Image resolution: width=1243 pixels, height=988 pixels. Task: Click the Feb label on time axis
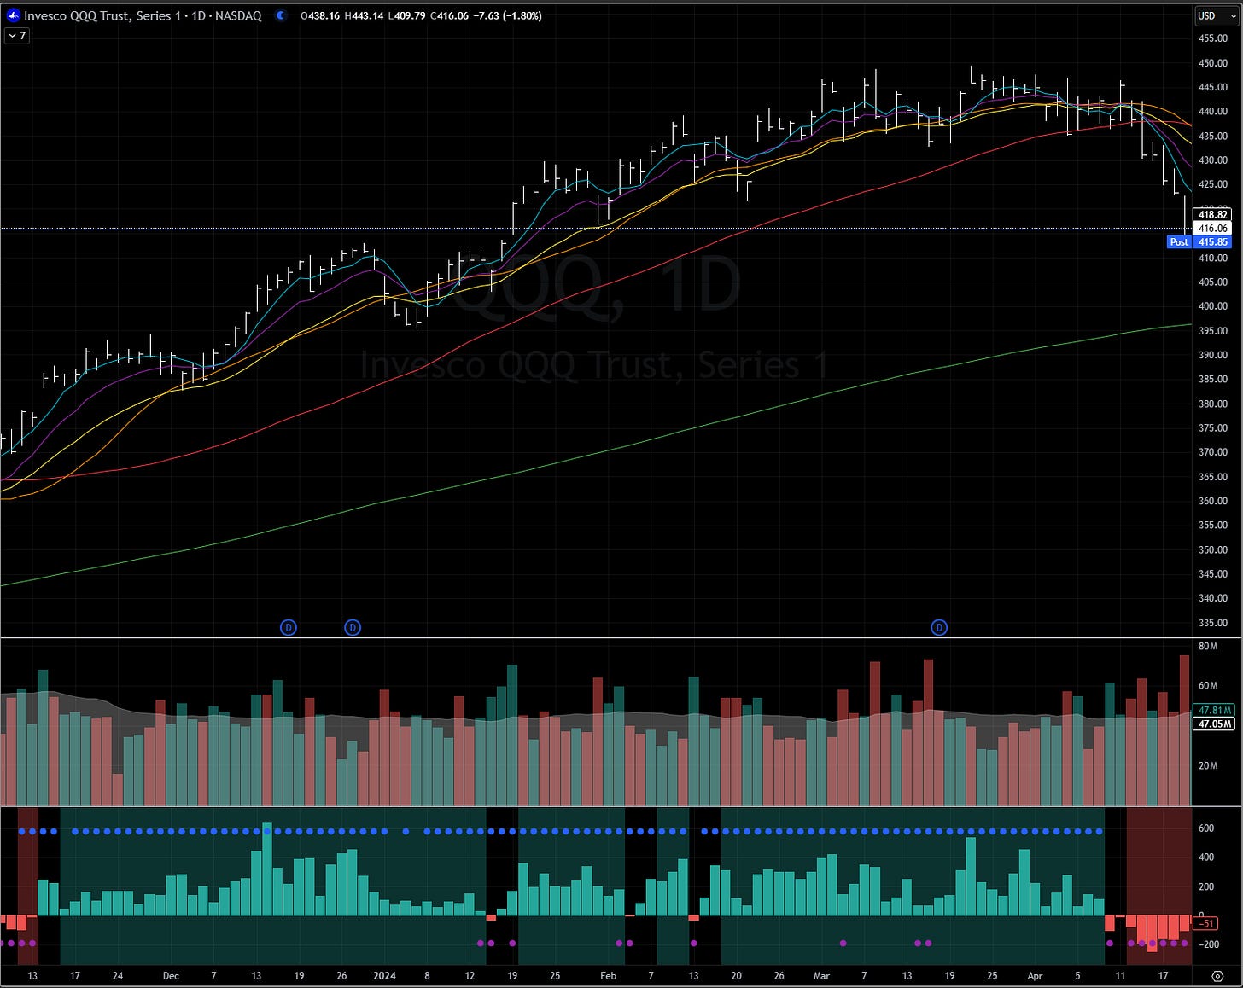[608, 976]
